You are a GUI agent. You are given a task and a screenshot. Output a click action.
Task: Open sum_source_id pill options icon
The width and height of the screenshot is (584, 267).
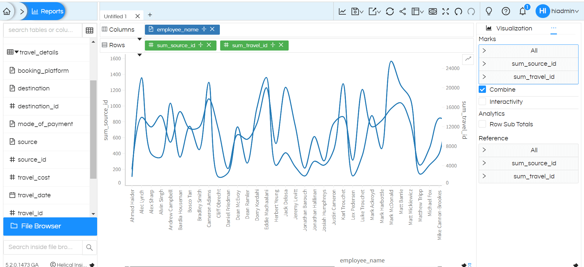tap(201, 45)
